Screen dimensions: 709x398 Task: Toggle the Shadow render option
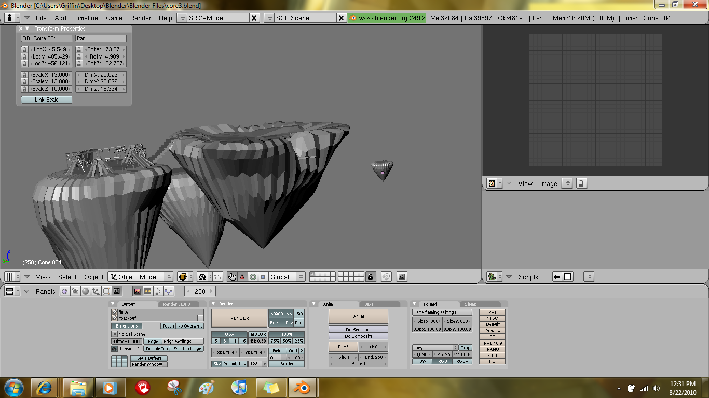pos(277,314)
